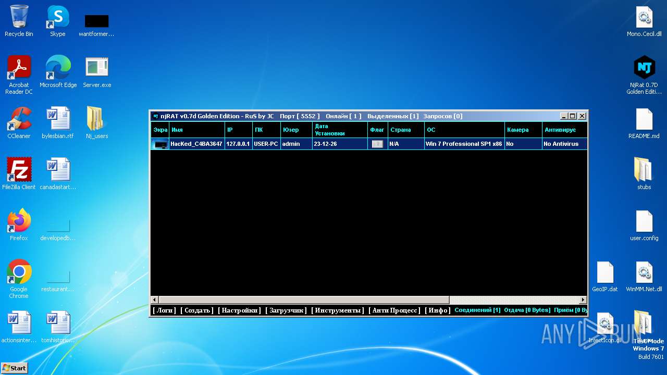Screen dimensions: 667x375
Task: Open the Windows Start menu
Action: click(14, 368)
